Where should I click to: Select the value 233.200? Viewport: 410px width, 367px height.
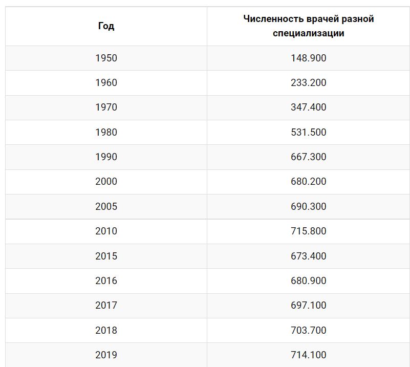pos(309,82)
